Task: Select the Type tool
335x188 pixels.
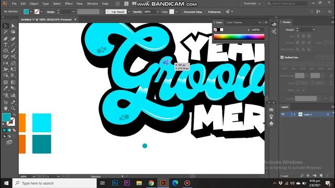Action: [x=6, y=44]
